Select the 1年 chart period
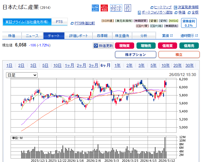The image size is (202, 162). [118, 65]
